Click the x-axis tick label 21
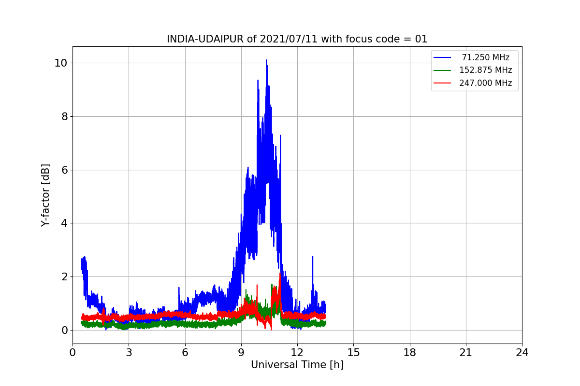 pyautogui.click(x=466, y=353)
